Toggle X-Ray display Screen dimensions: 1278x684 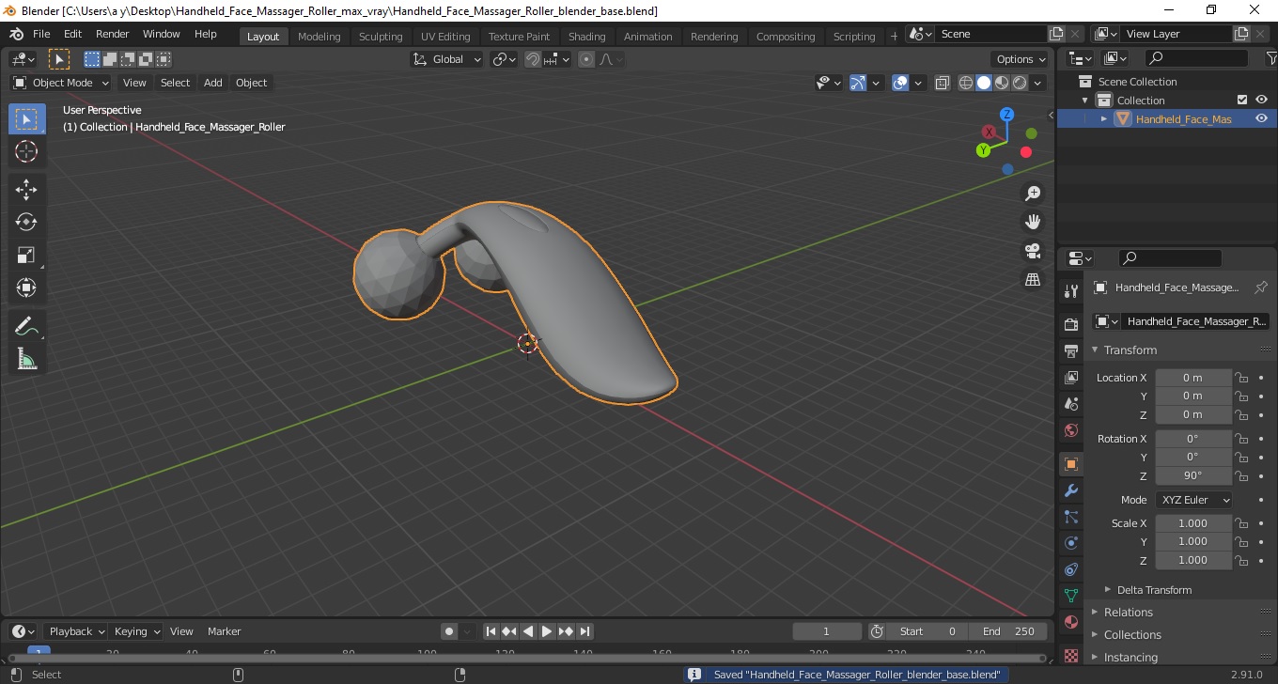coord(943,83)
